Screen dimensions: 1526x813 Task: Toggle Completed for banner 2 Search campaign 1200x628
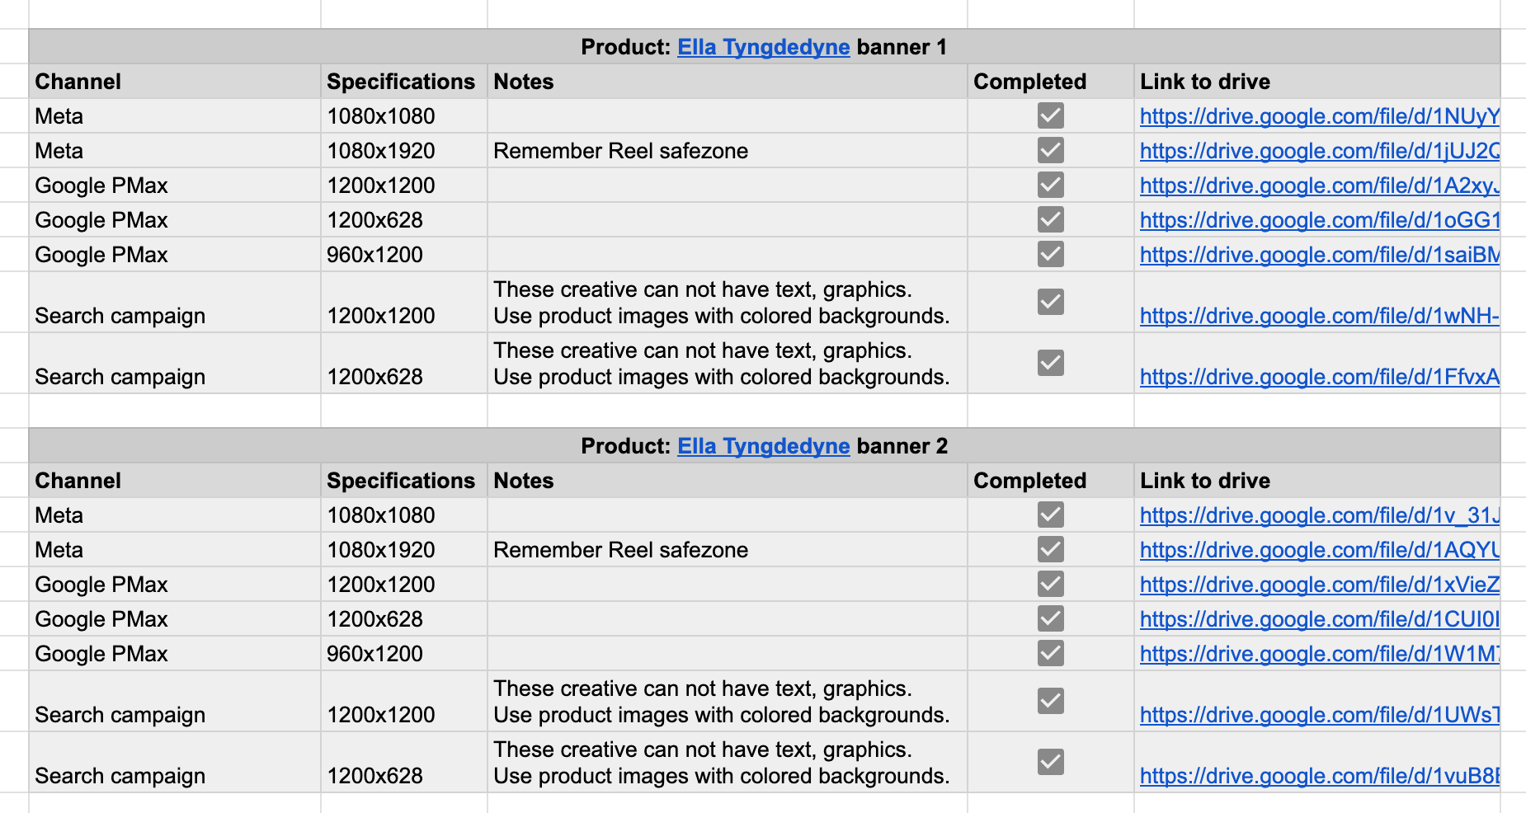[1050, 762]
